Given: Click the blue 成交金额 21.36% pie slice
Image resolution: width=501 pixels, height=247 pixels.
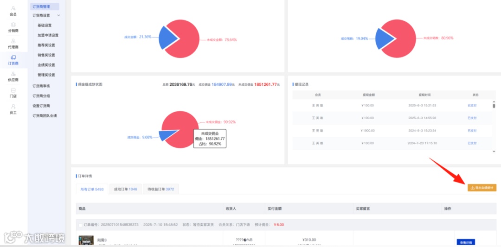Looking at the screenshot, I should (x=167, y=38).
